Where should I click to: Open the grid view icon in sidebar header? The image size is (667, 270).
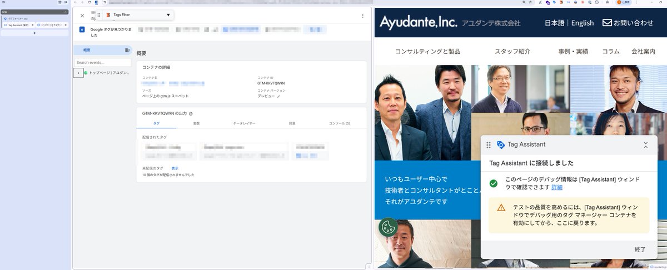59,2
